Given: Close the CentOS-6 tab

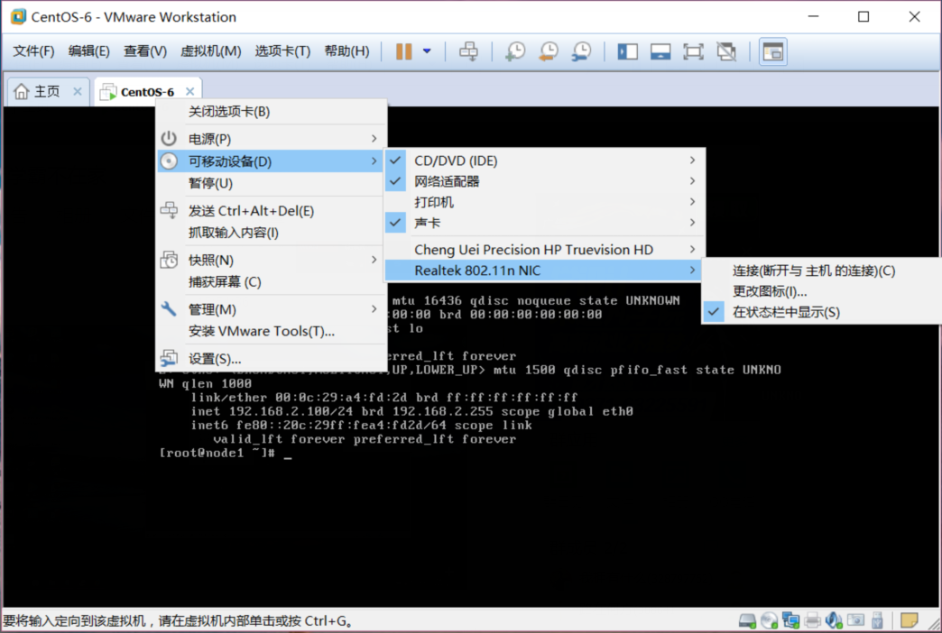Looking at the screenshot, I should (189, 91).
